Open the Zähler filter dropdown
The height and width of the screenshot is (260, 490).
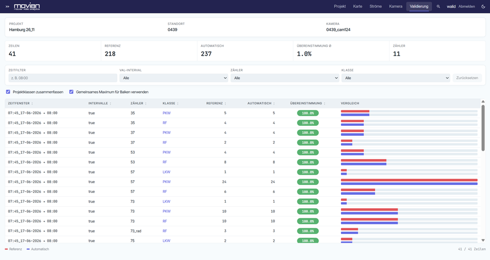click(x=285, y=78)
